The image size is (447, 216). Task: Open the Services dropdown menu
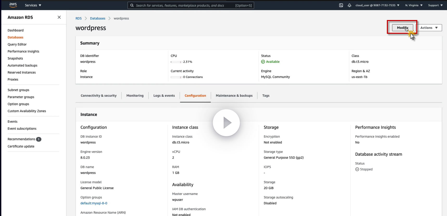[x=33, y=5]
